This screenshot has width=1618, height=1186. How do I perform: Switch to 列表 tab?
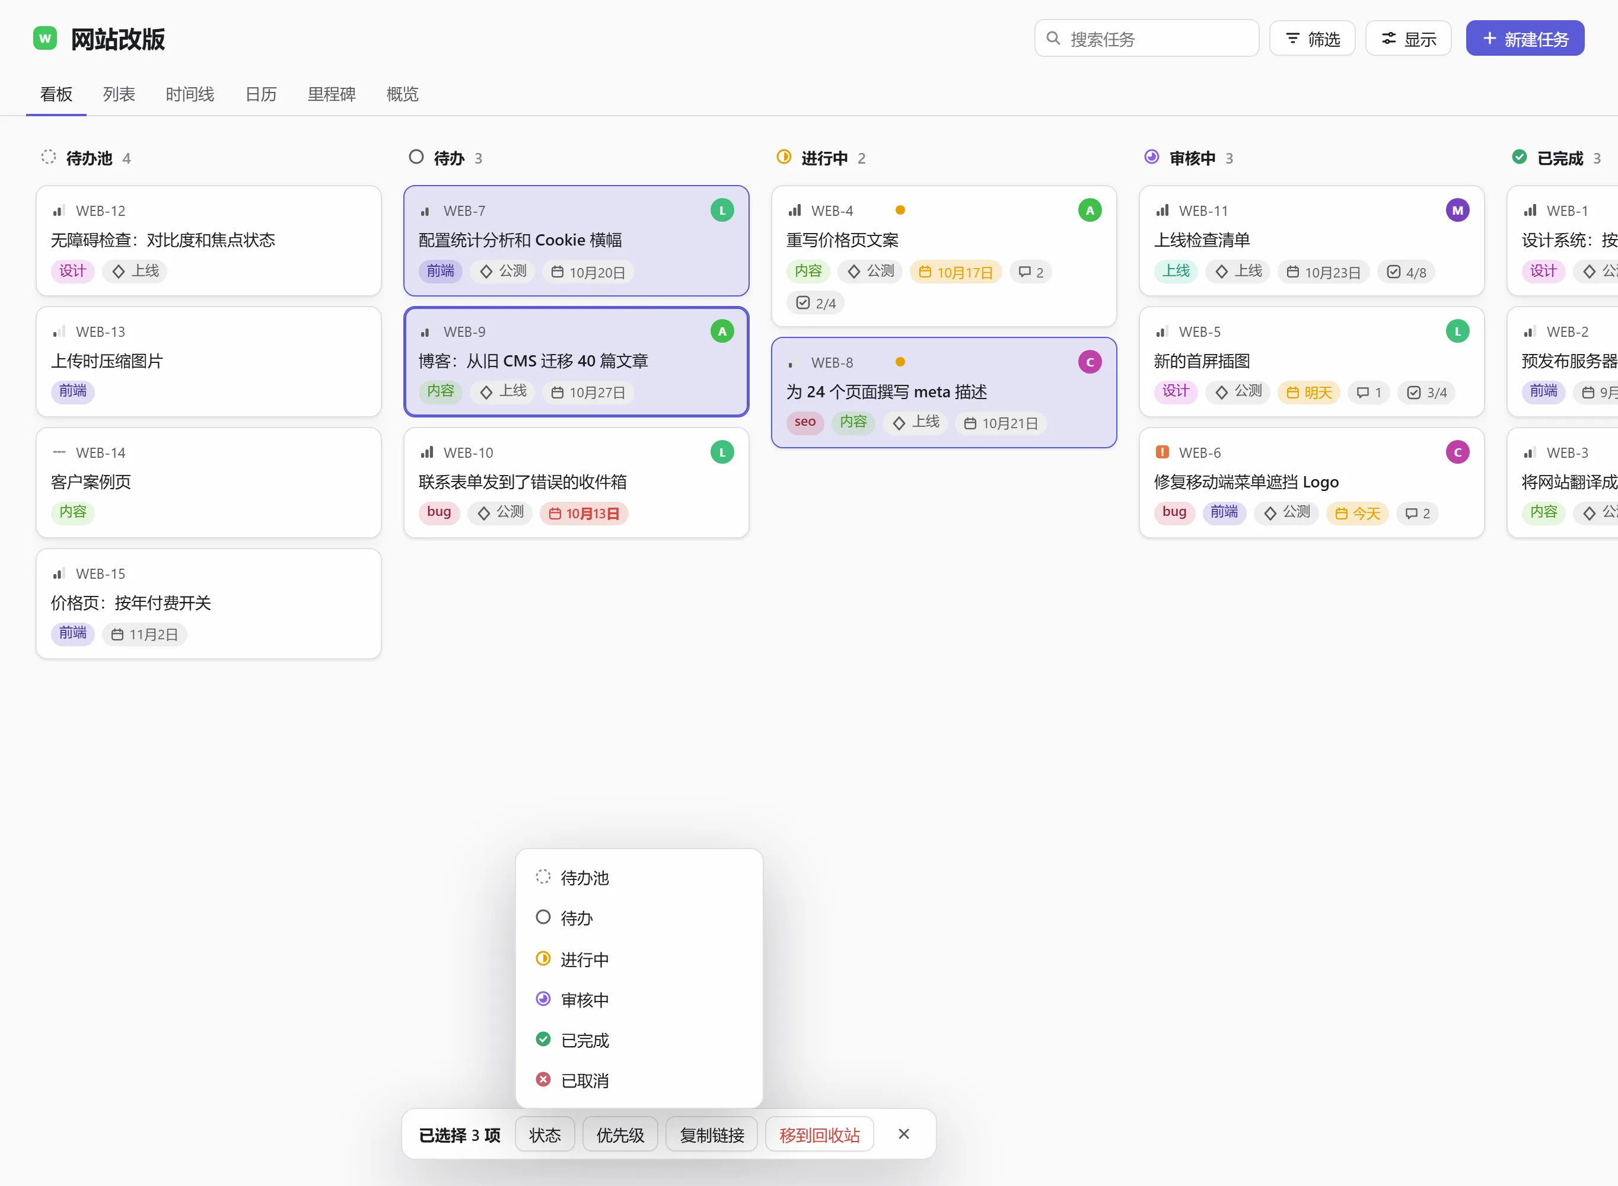pyautogui.click(x=119, y=94)
